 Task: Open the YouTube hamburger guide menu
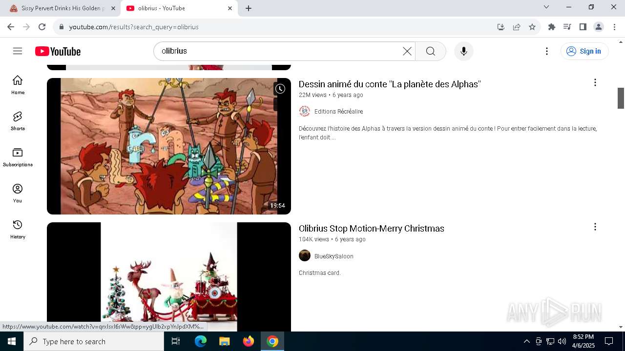(18, 51)
